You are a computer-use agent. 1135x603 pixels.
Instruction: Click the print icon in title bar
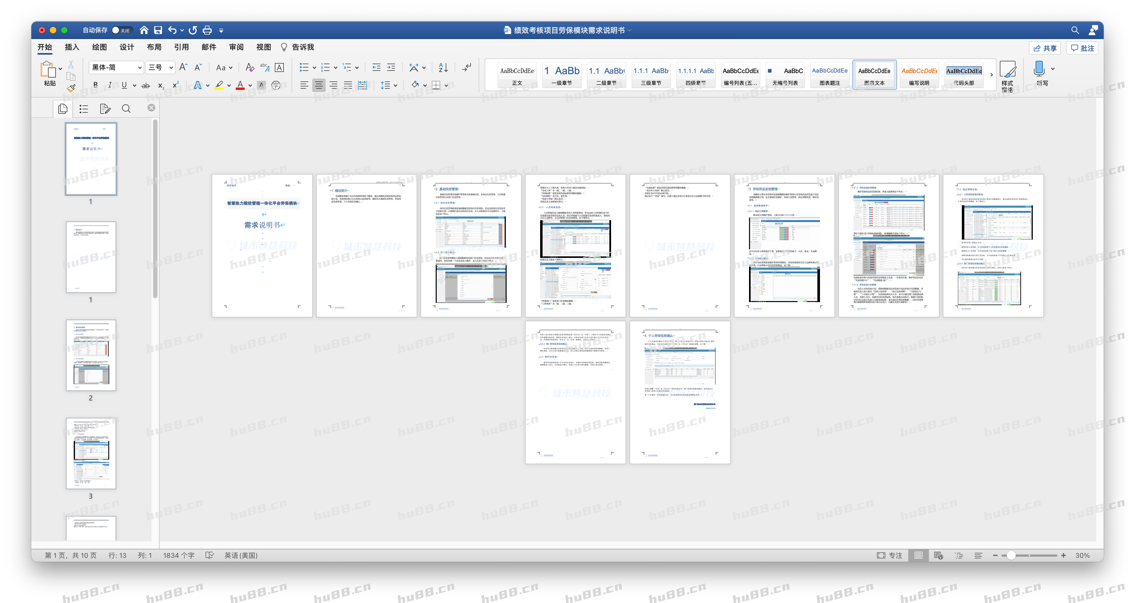[207, 30]
